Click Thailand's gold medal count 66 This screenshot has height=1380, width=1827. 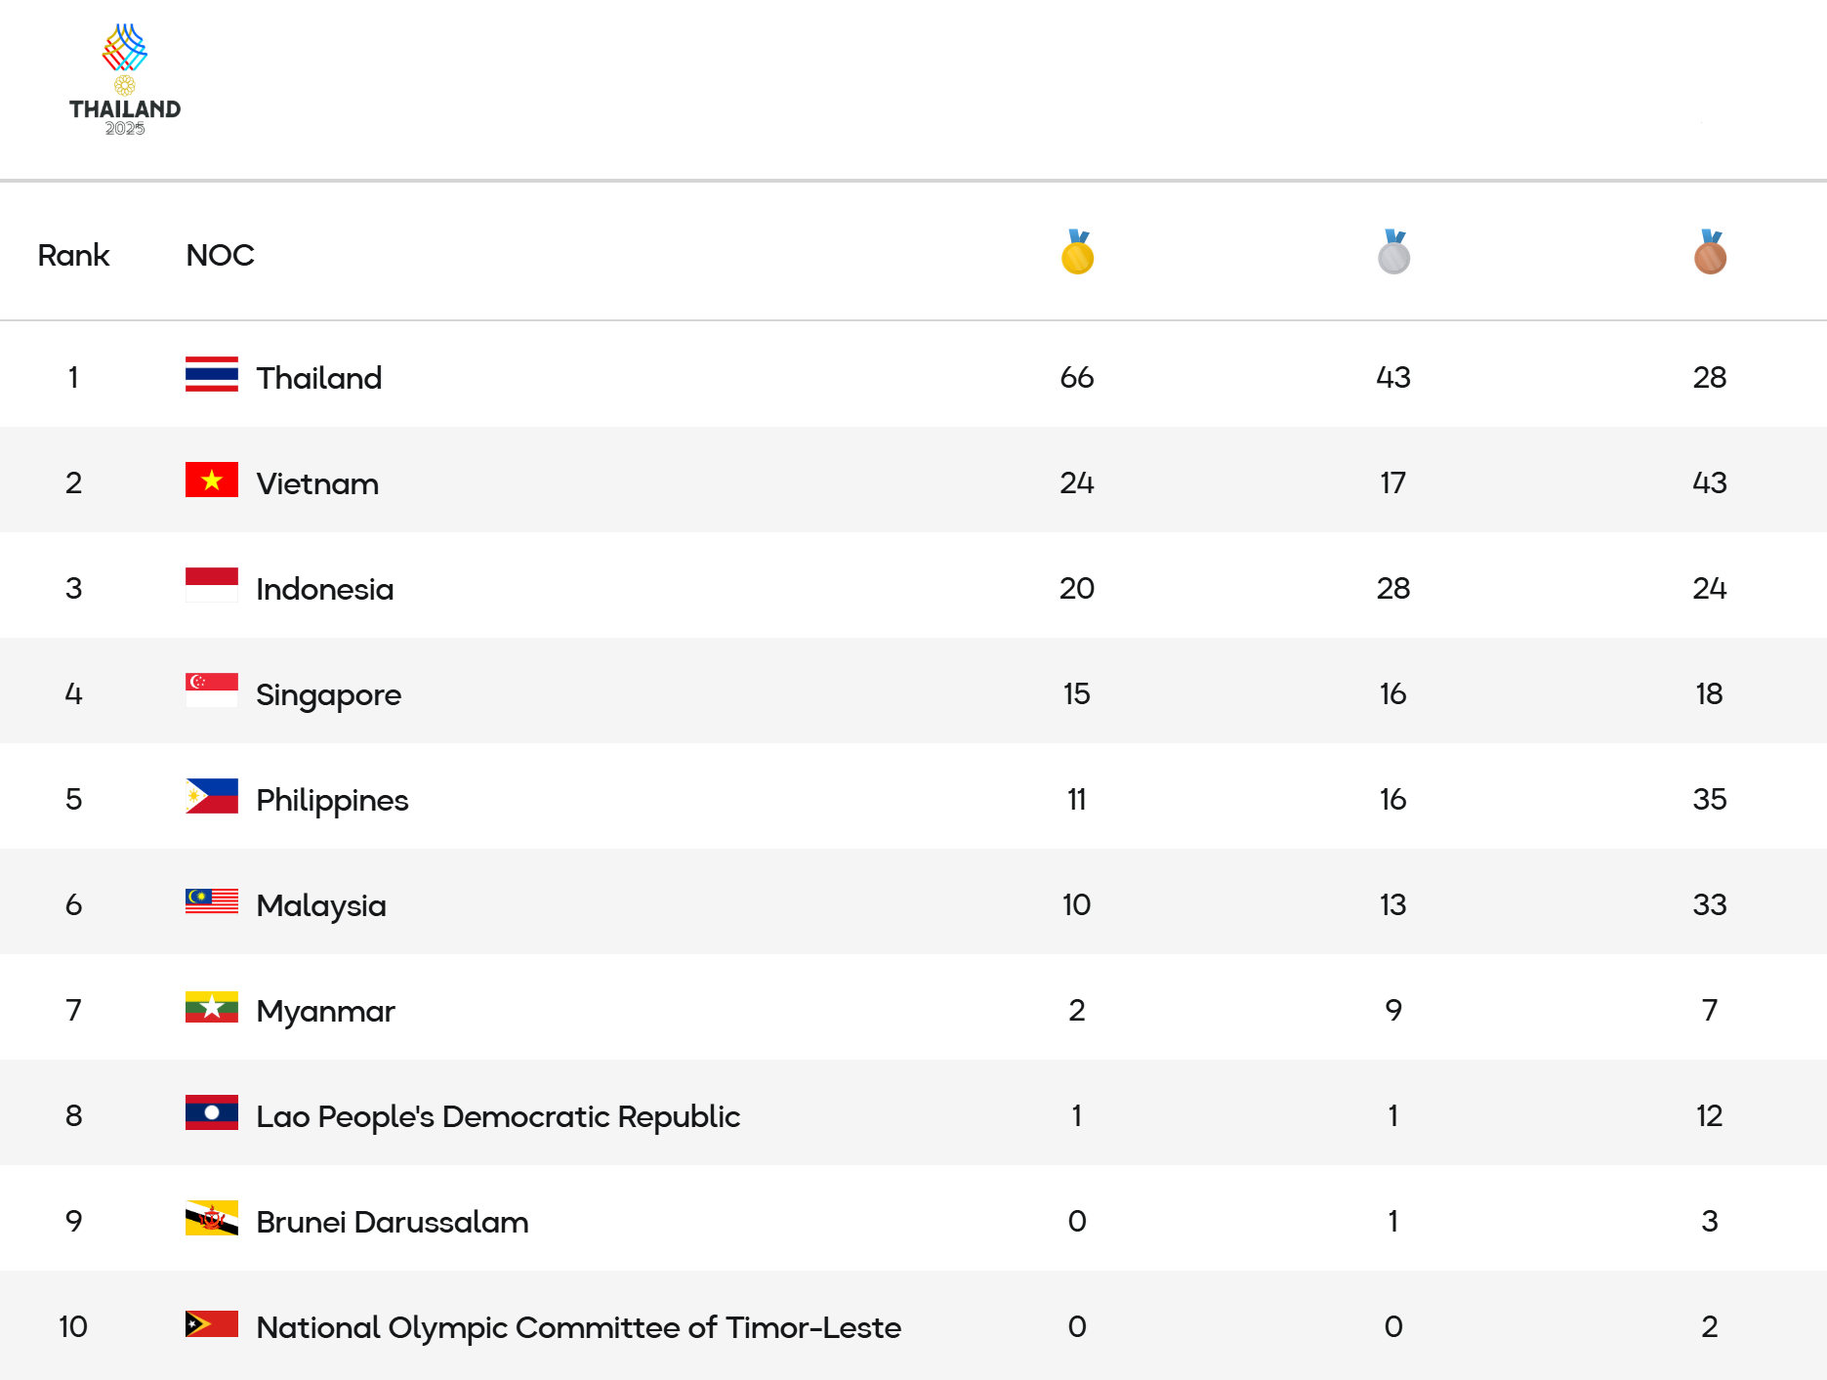pos(1077,378)
